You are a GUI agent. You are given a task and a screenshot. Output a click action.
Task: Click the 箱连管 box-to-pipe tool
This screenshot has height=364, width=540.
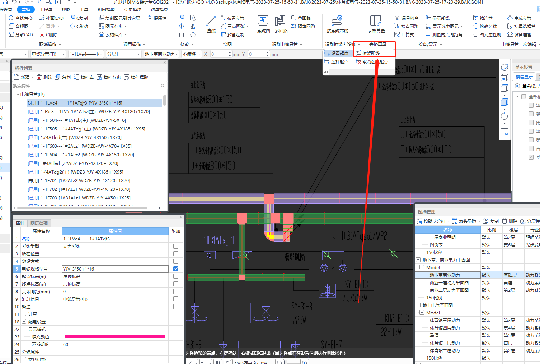coord(483,18)
